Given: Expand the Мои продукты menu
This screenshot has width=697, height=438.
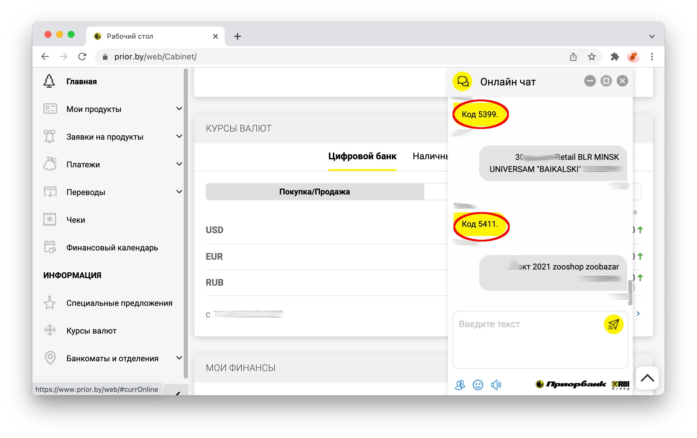Looking at the screenshot, I should pyautogui.click(x=113, y=109).
